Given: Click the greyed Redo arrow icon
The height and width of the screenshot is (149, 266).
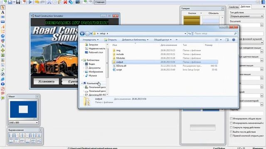Looking at the screenshot, I should coord(42,2).
